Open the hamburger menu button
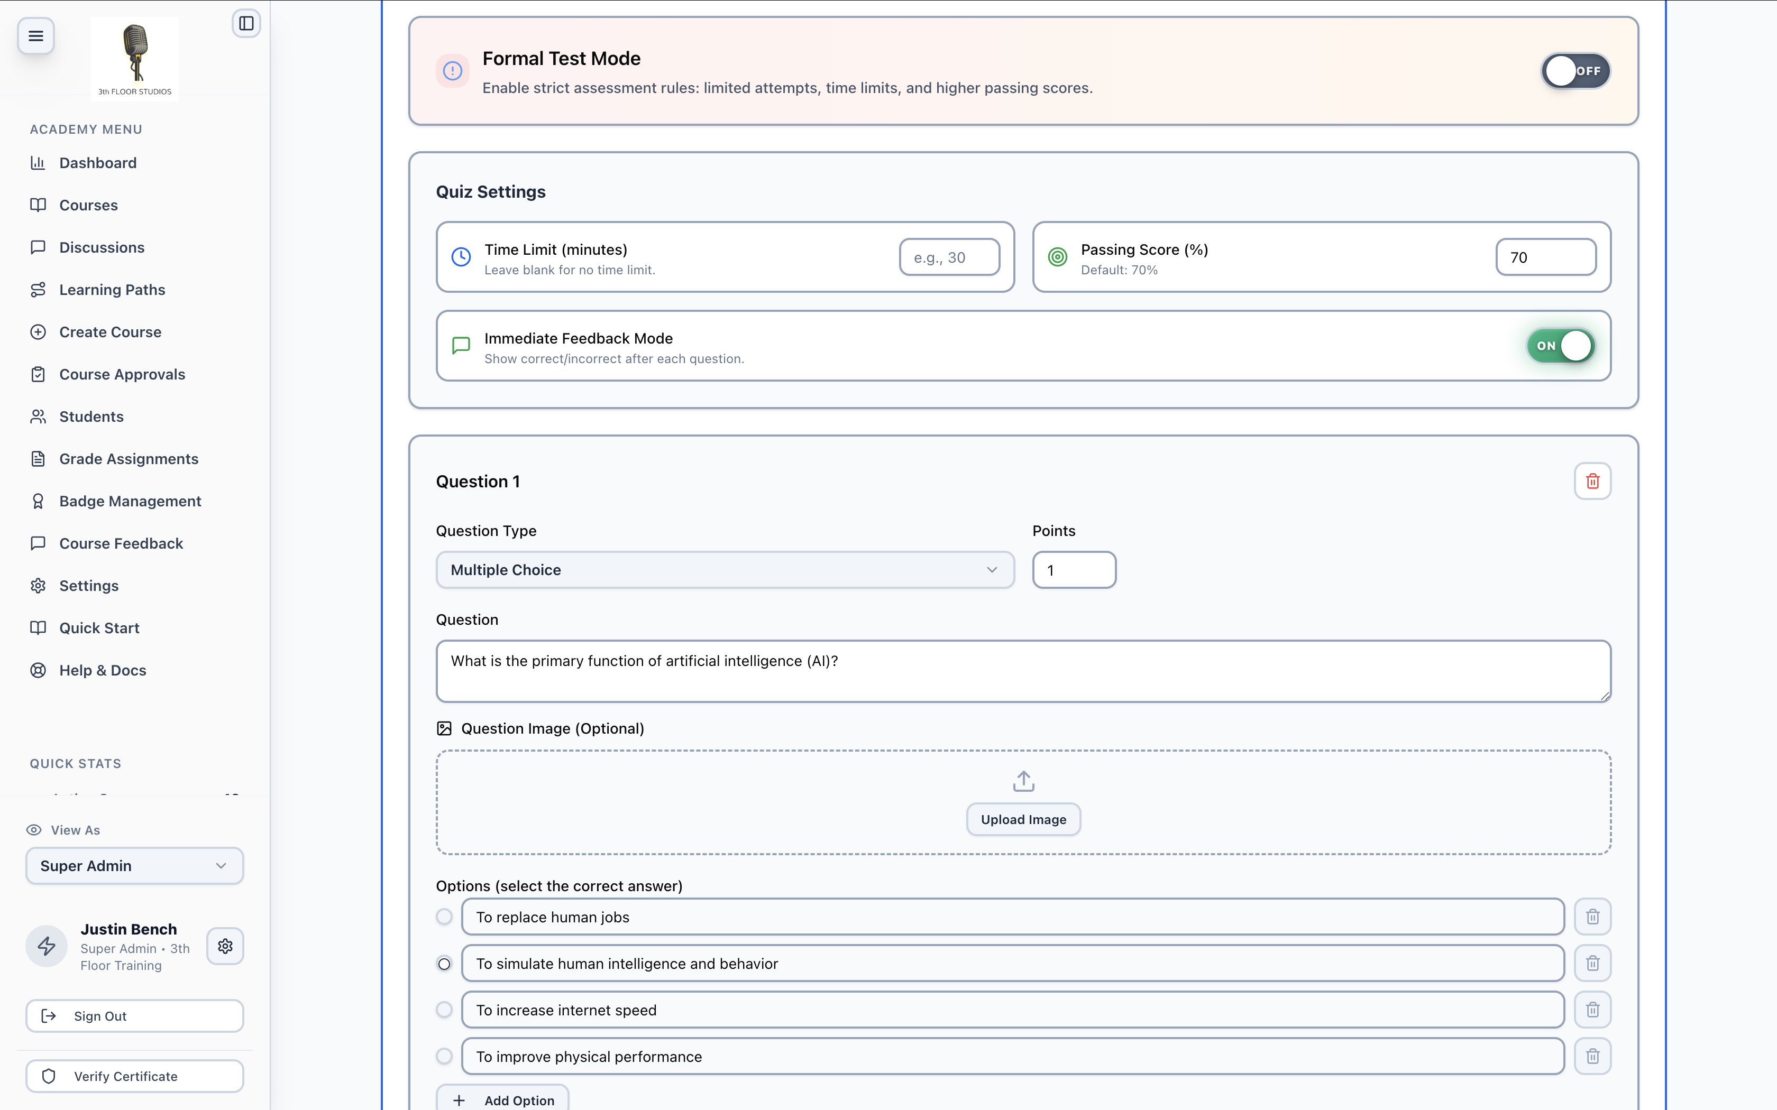1777x1110 pixels. click(36, 35)
